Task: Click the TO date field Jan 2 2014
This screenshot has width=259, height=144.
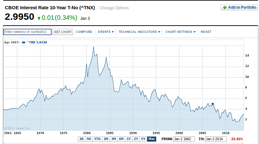Action: click(216, 139)
